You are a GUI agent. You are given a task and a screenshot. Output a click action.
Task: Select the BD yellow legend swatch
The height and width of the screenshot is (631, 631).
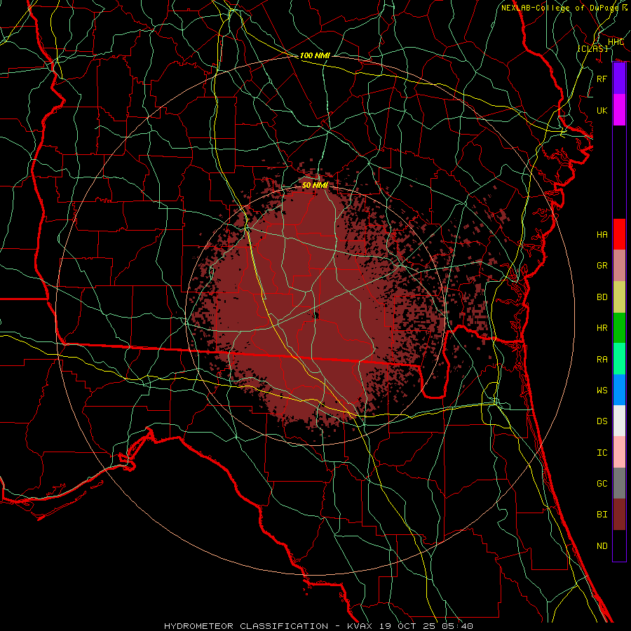[x=619, y=297]
